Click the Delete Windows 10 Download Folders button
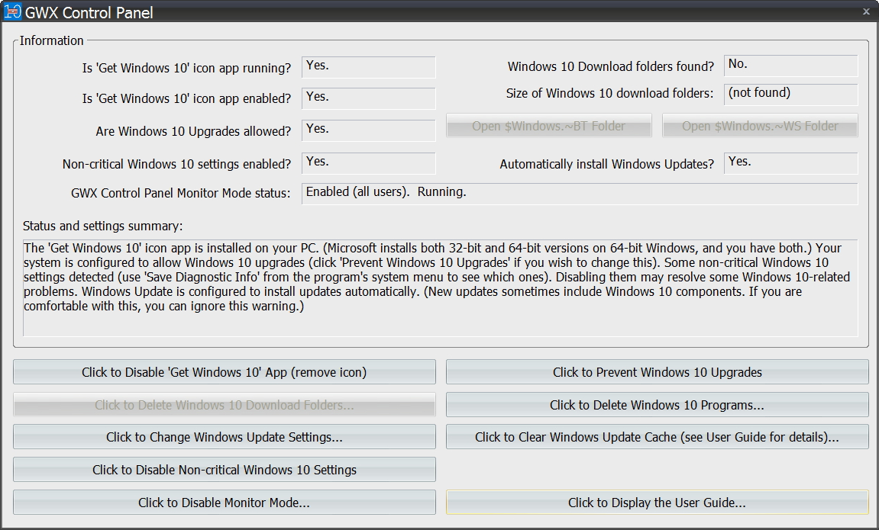This screenshot has height=530, width=879. [x=224, y=405]
